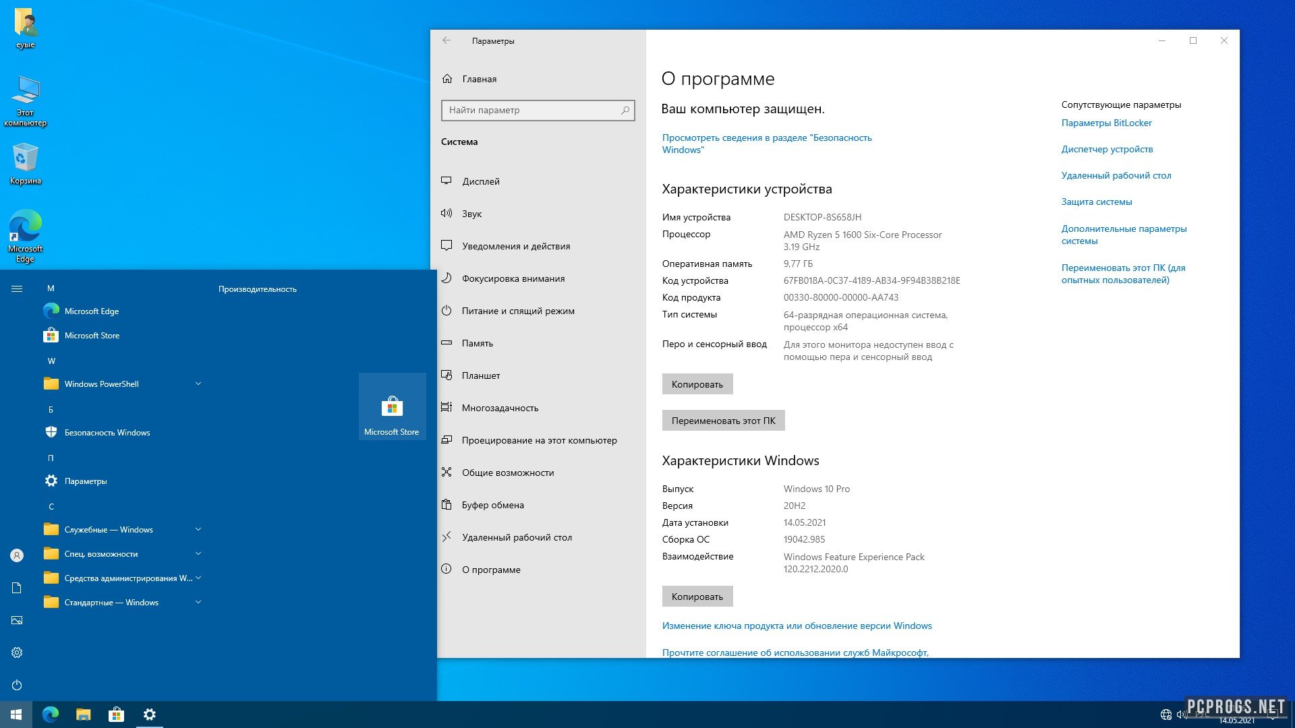Open Pictures icon in Start menu rail
The width and height of the screenshot is (1295, 728).
click(17, 620)
